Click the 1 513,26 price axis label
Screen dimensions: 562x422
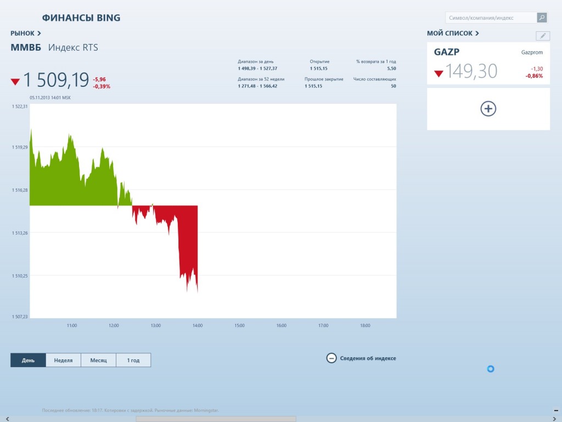[20, 233]
